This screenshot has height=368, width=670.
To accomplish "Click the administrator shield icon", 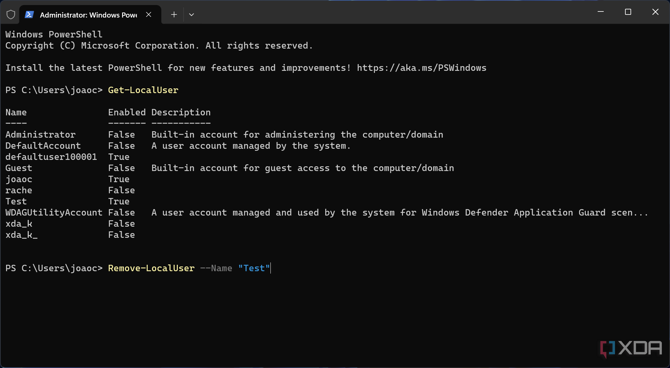I will pos(11,15).
